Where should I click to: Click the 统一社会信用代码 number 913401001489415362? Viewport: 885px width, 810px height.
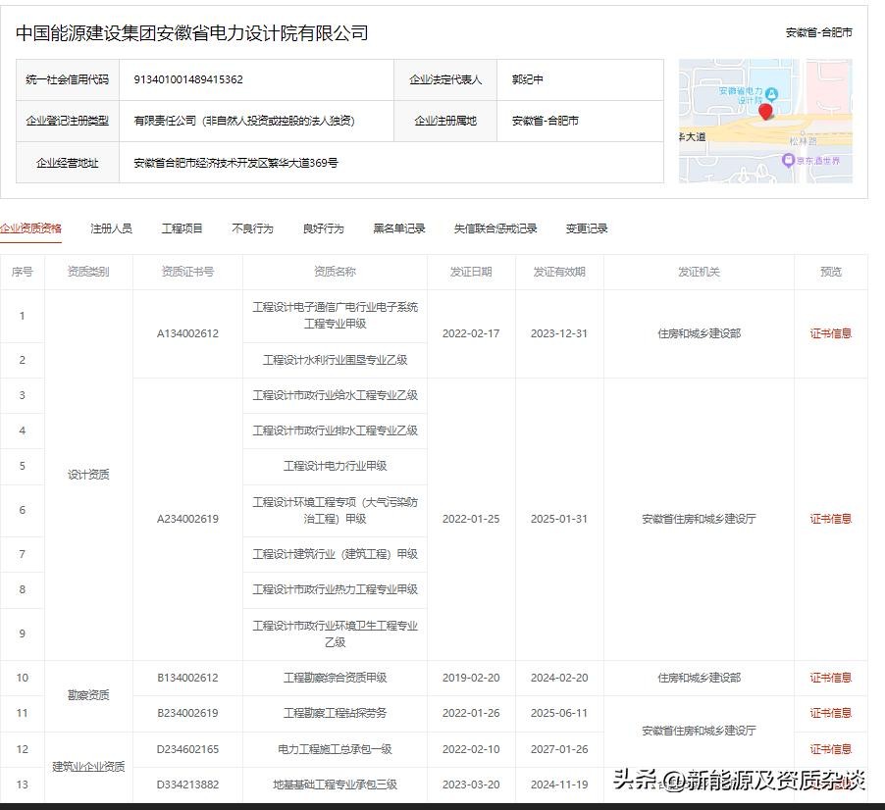pyautogui.click(x=188, y=79)
